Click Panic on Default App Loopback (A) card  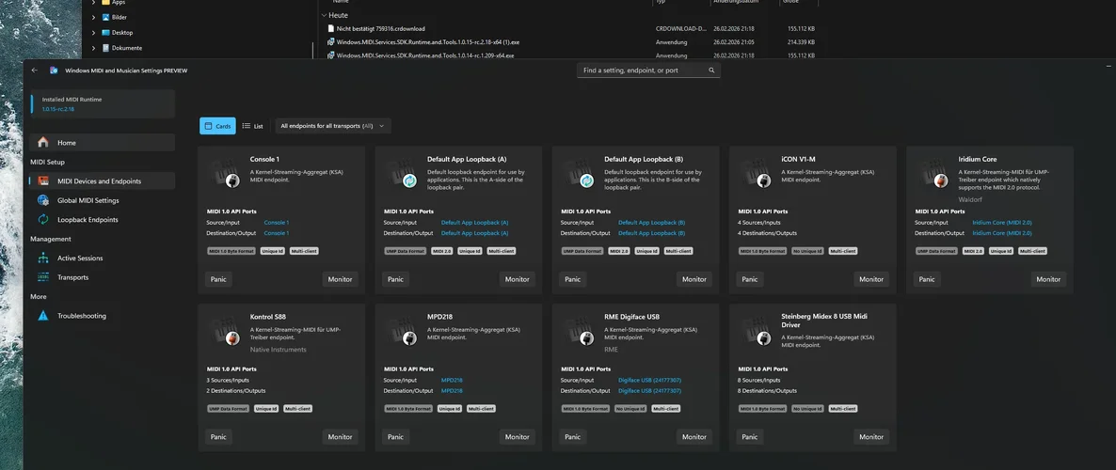pyautogui.click(x=396, y=279)
